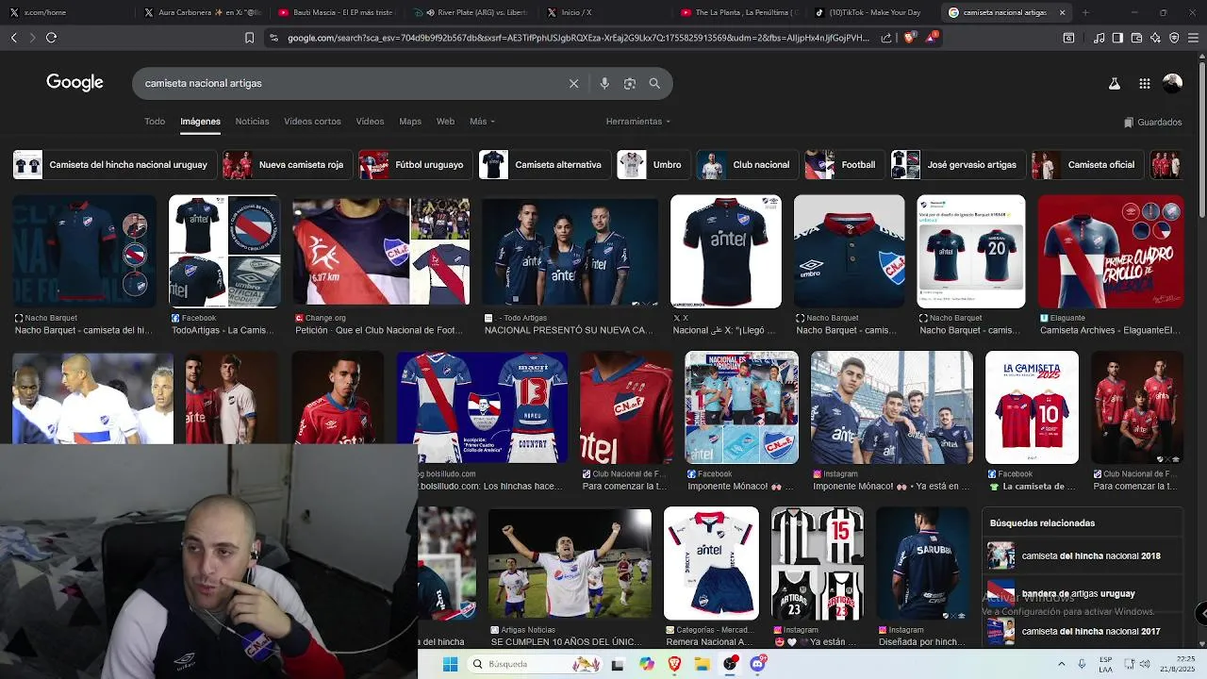Click the browser address bar URL

578,38
